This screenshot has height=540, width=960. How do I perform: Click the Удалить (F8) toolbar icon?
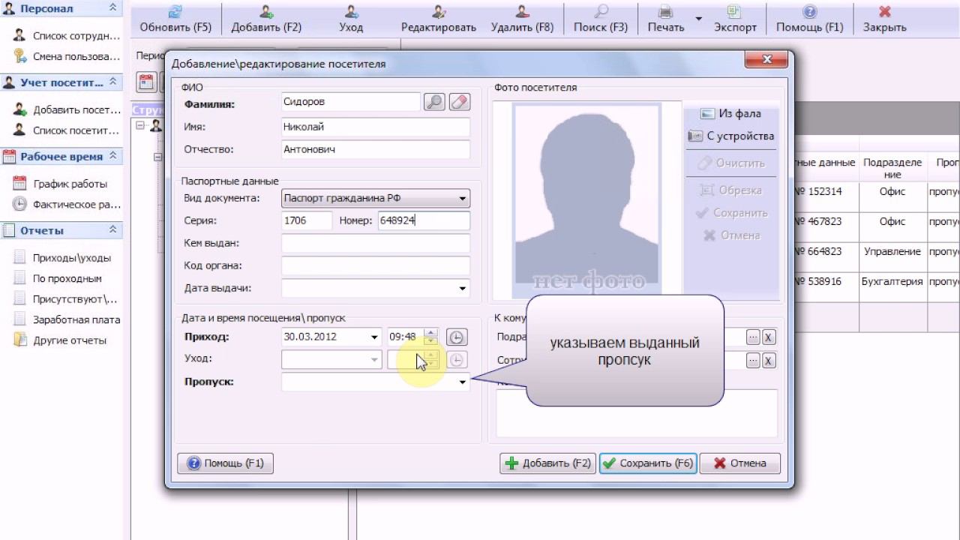coord(522,11)
